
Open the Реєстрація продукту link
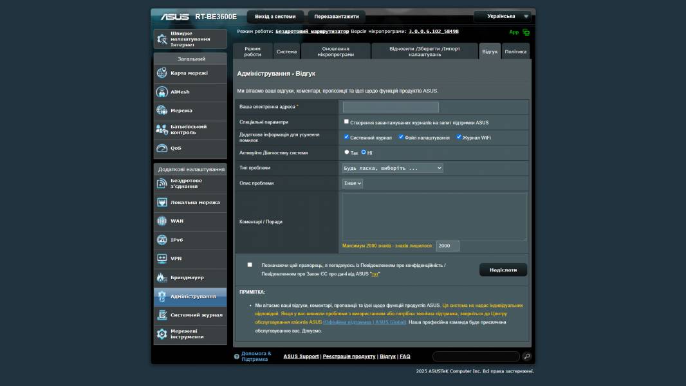click(349, 356)
